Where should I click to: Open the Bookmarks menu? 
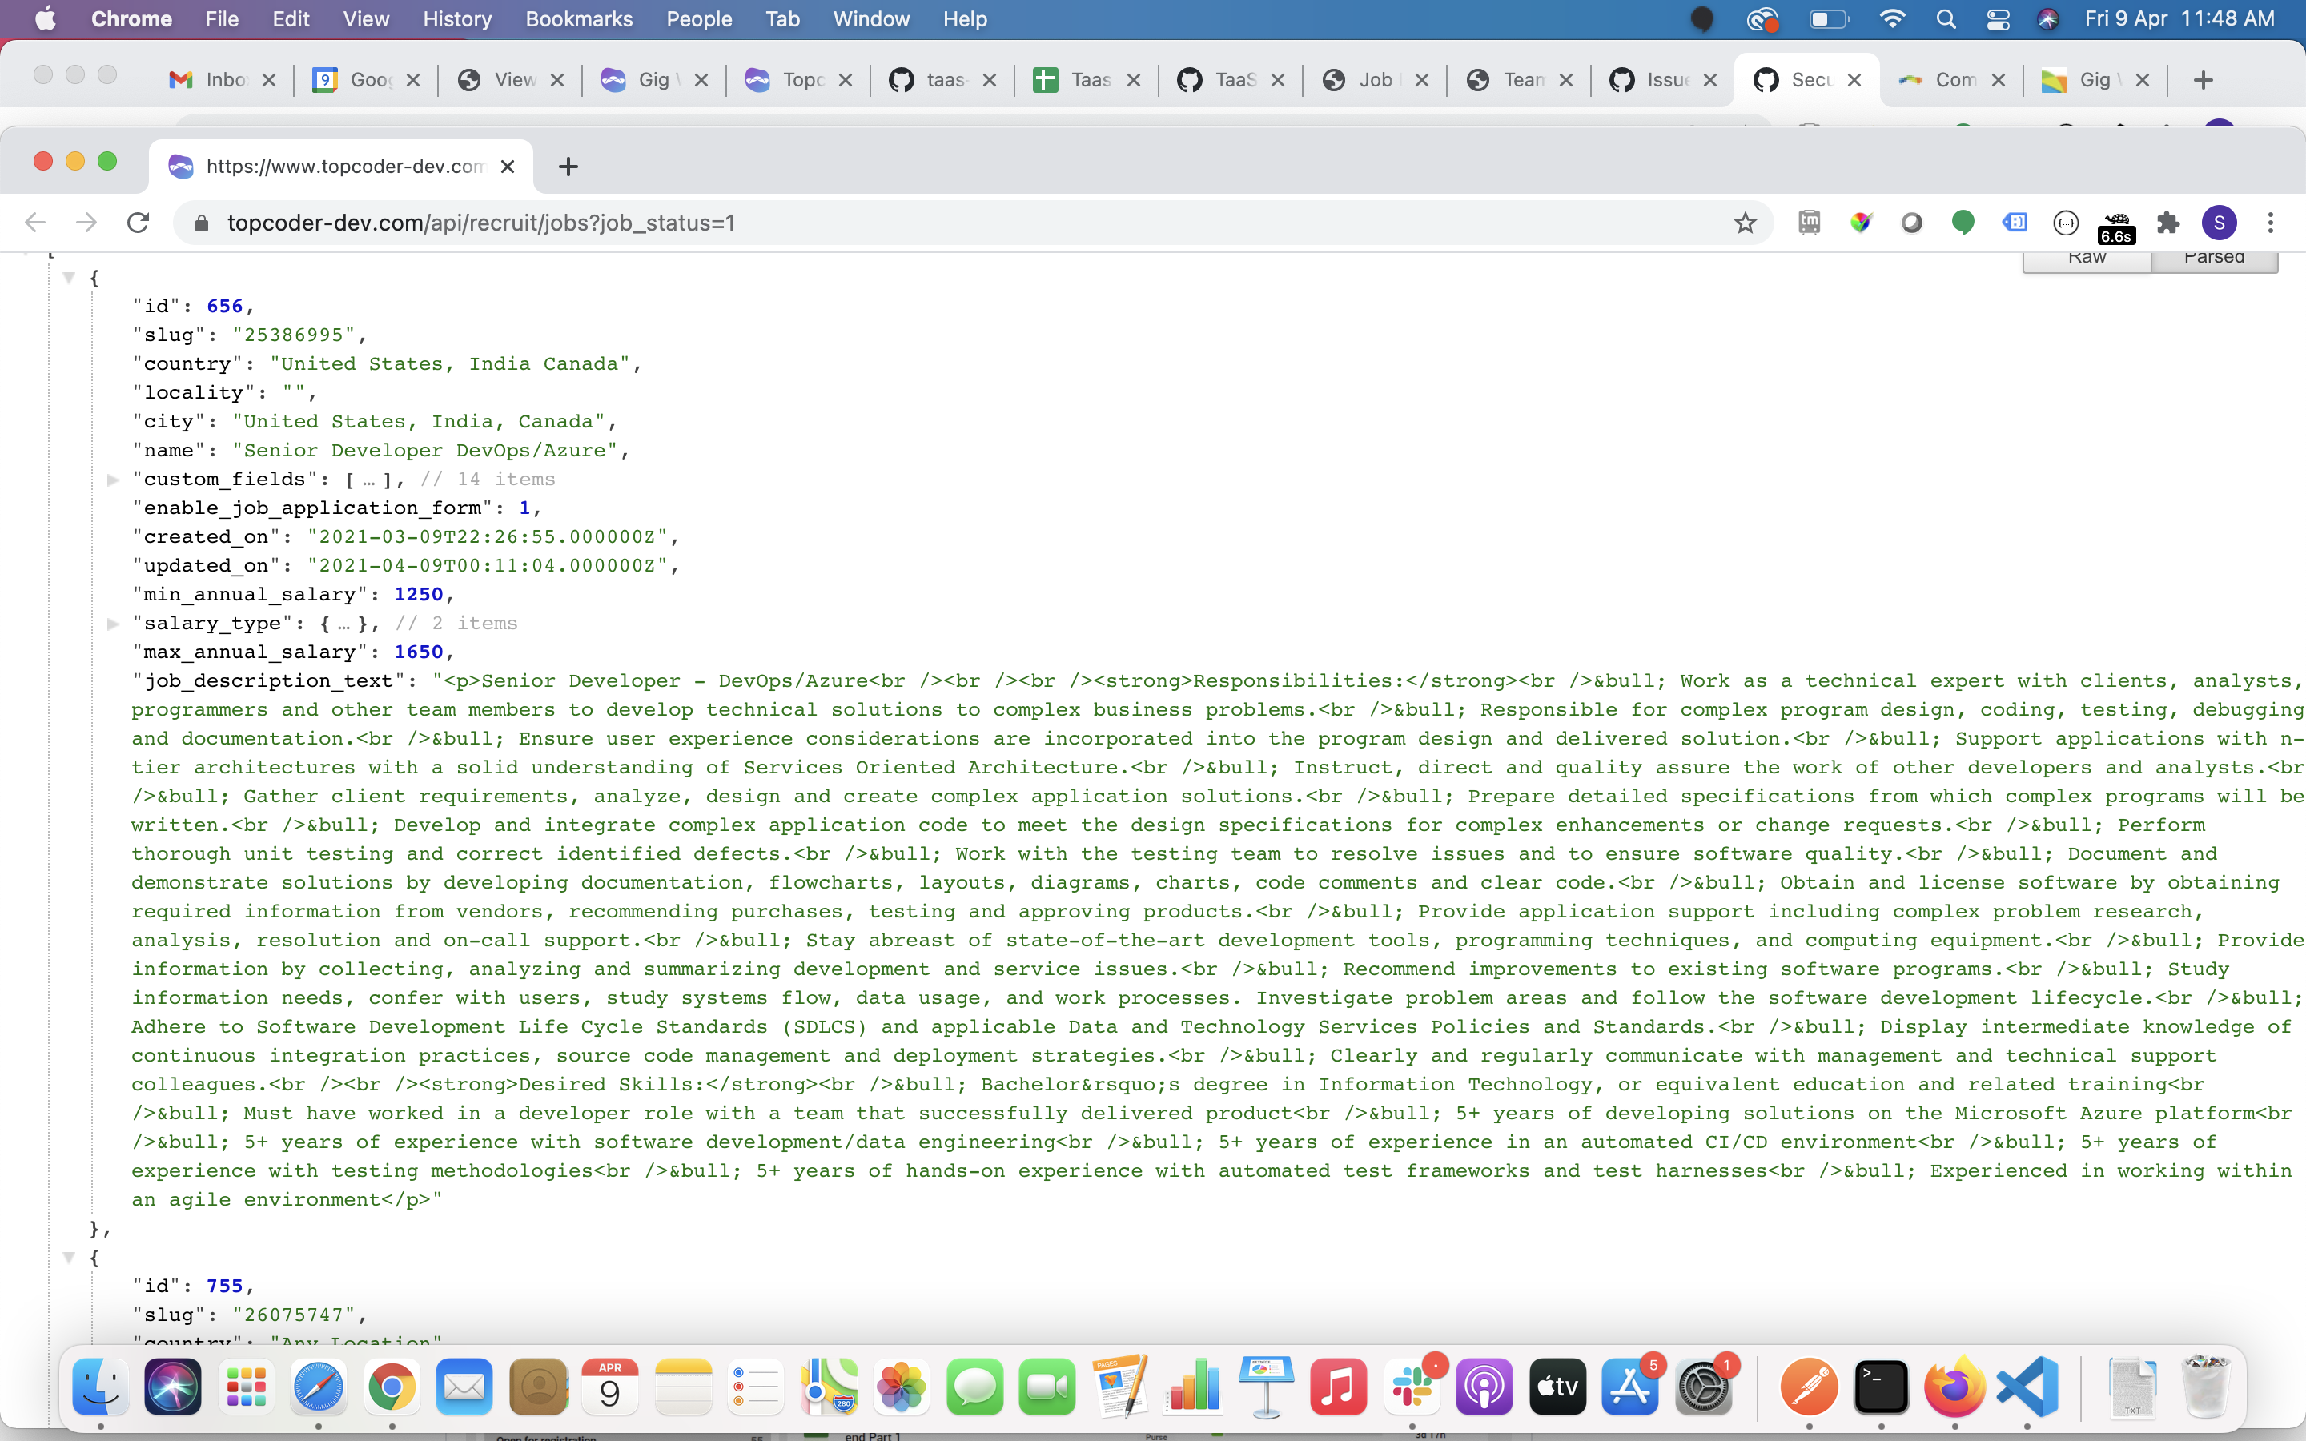(578, 19)
